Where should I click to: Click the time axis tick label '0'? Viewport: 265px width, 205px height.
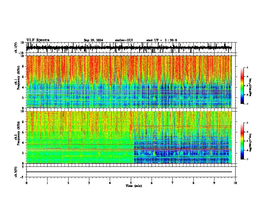coord(26,183)
